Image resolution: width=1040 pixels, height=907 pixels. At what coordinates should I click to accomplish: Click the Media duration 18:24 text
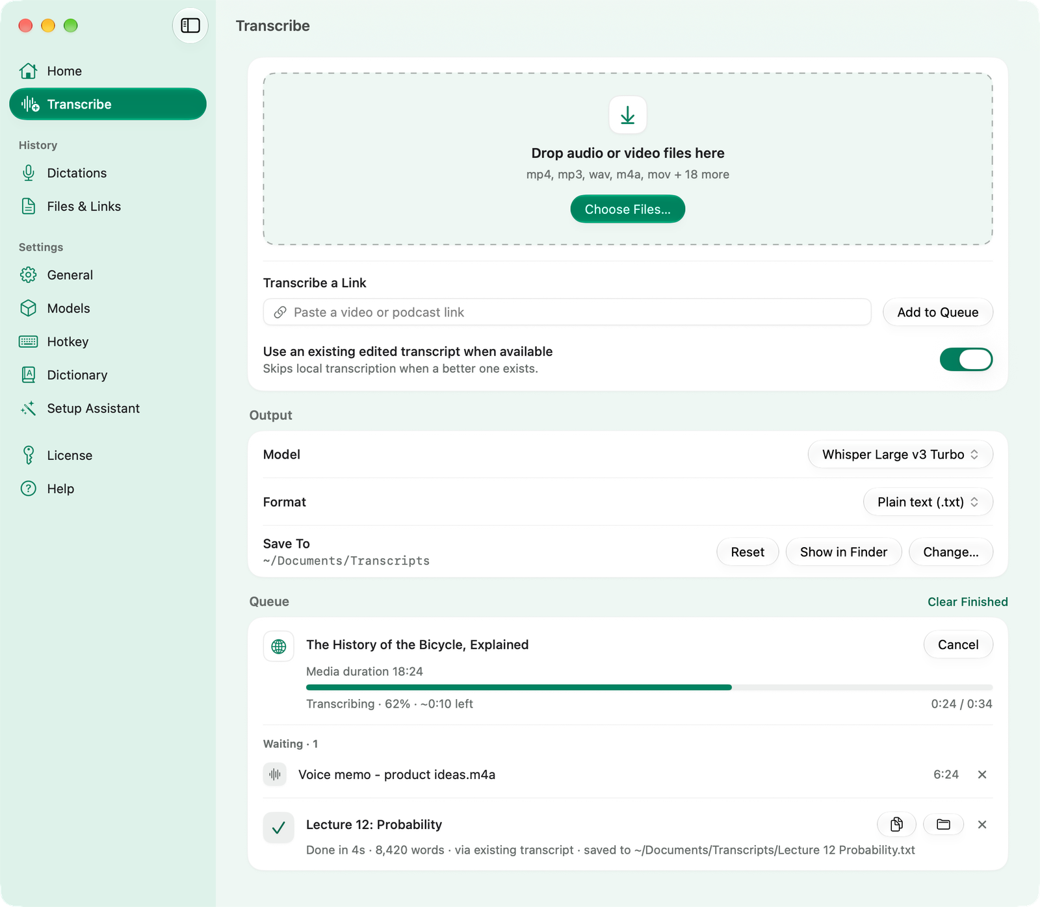(365, 671)
